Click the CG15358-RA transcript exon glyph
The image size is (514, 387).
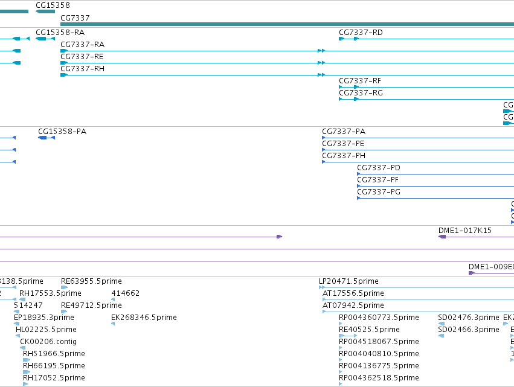point(41,39)
